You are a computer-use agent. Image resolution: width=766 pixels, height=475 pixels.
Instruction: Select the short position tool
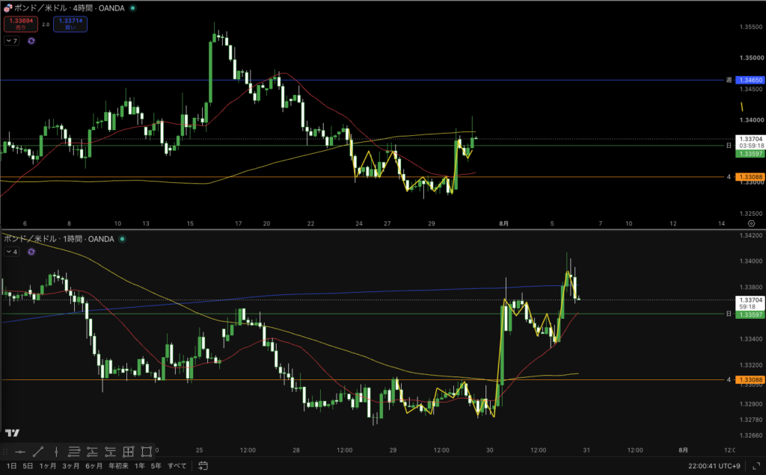(110, 452)
